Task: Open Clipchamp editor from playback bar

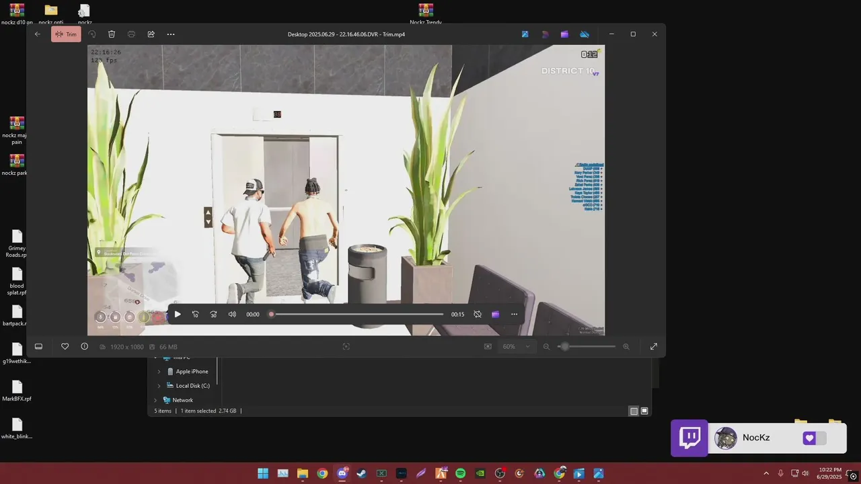Action: [496, 314]
